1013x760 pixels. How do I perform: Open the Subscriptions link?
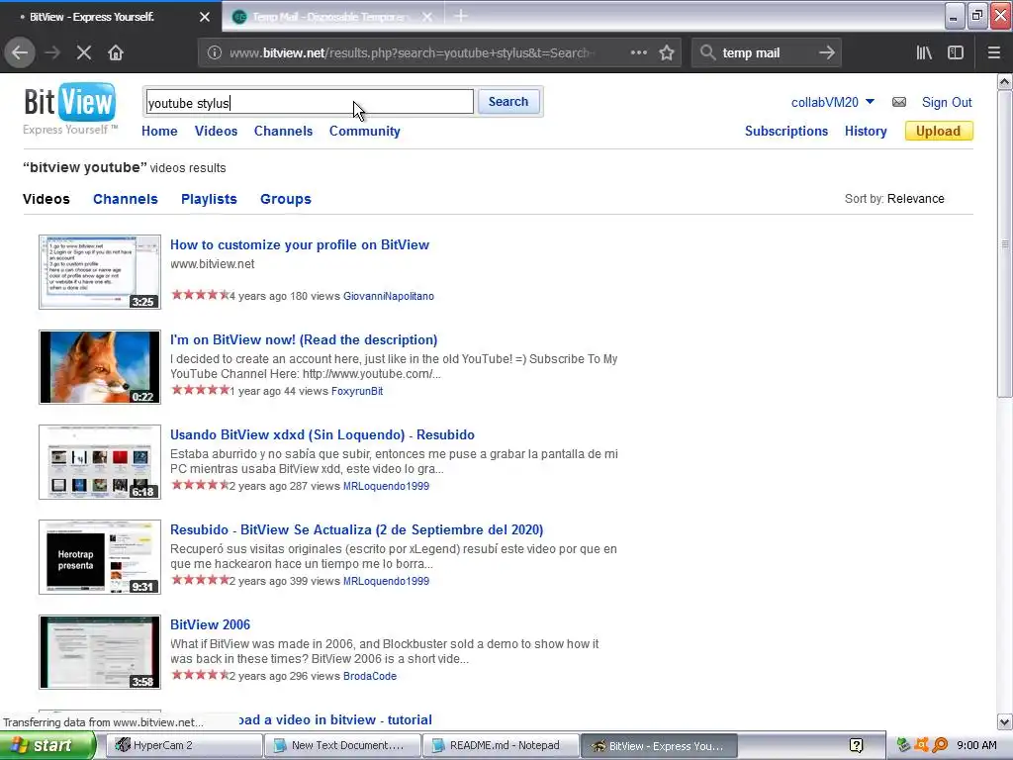786,131
